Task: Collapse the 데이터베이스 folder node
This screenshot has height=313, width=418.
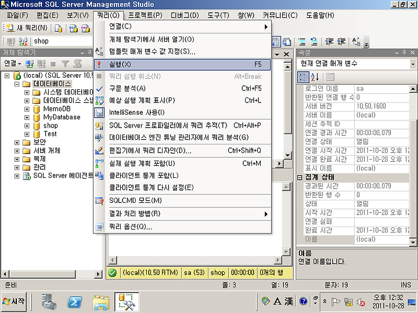Action: click(x=17, y=84)
